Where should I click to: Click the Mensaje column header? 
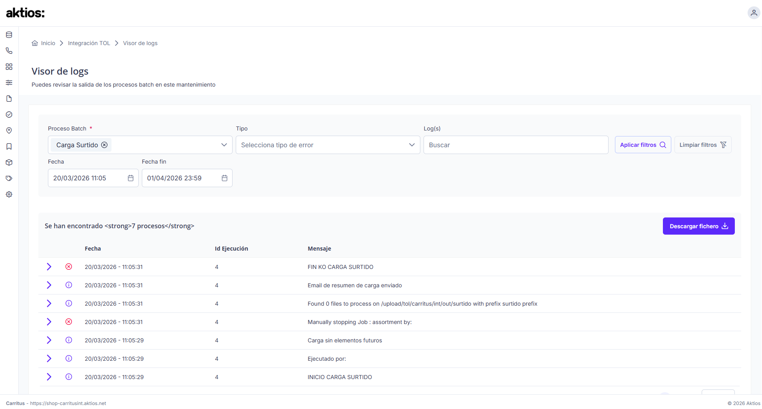click(x=319, y=249)
